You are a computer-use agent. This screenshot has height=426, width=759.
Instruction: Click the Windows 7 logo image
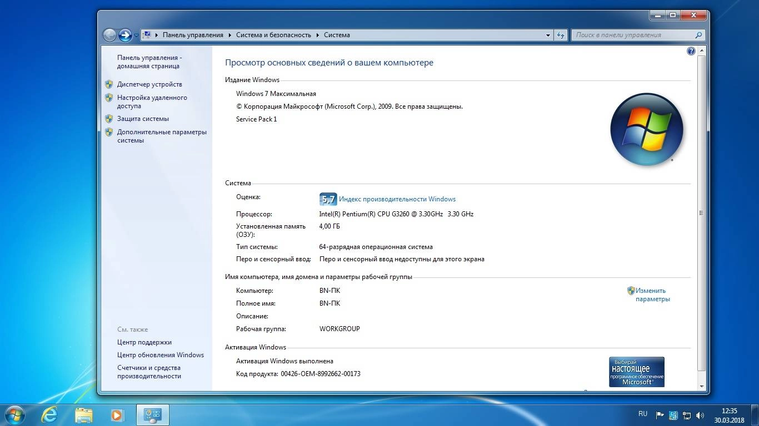pos(647,129)
